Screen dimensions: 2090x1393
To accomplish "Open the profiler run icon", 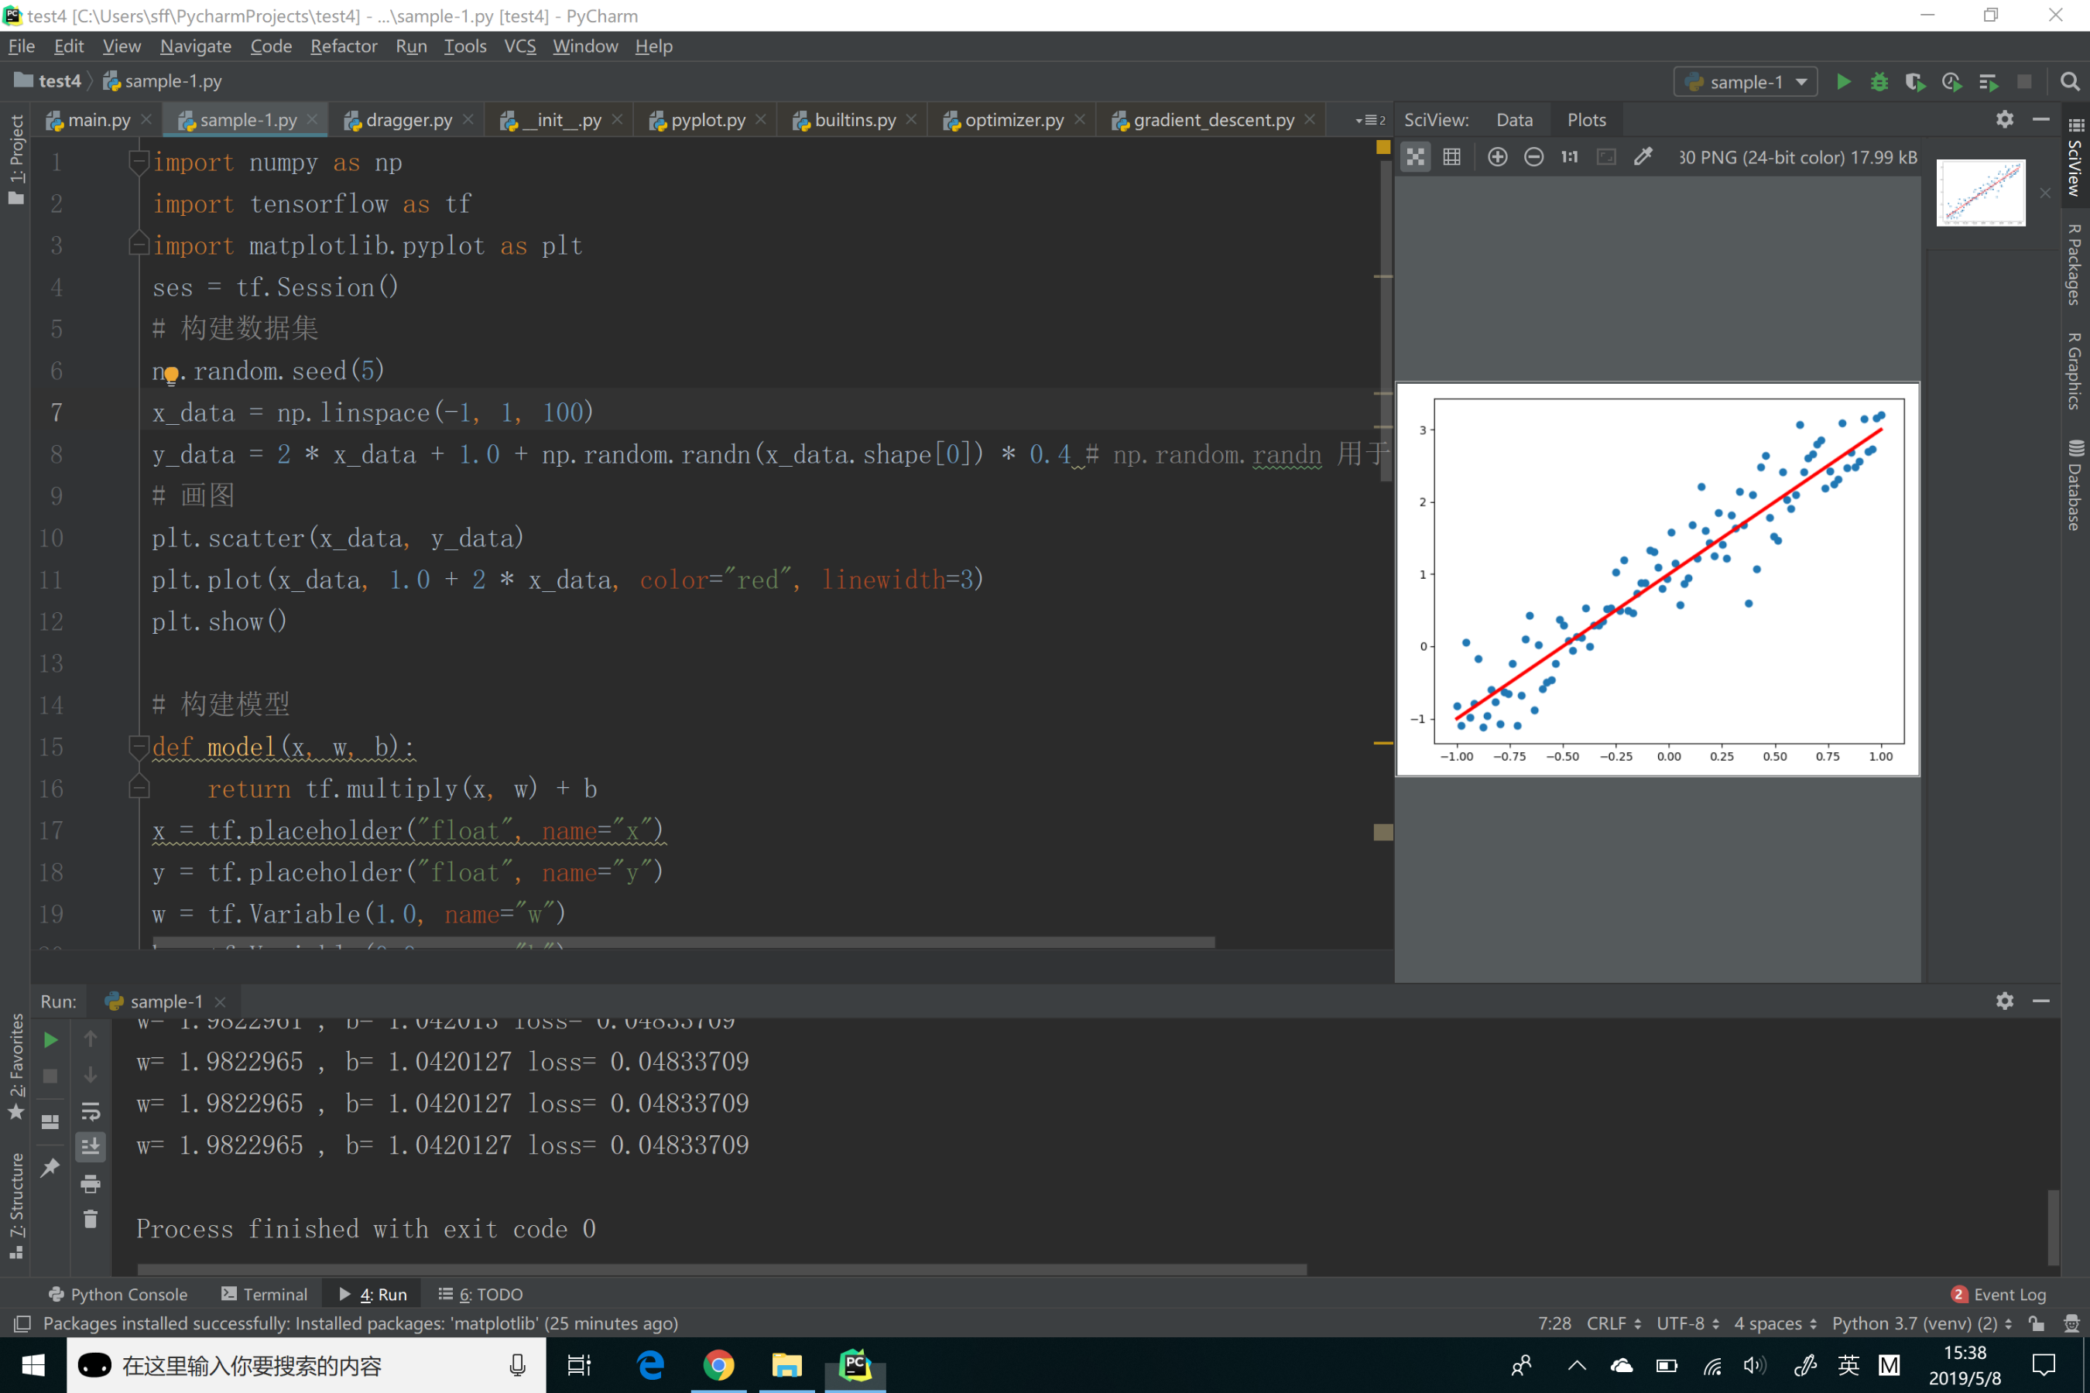I will (1951, 82).
